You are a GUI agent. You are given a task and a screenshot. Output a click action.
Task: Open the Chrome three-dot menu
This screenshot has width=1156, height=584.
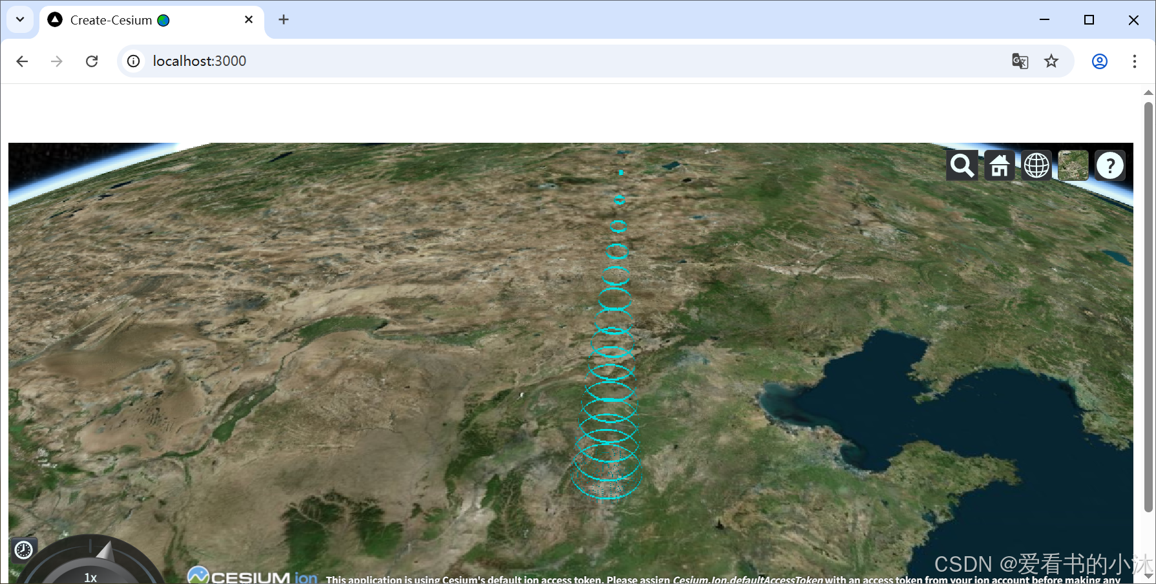1134,61
